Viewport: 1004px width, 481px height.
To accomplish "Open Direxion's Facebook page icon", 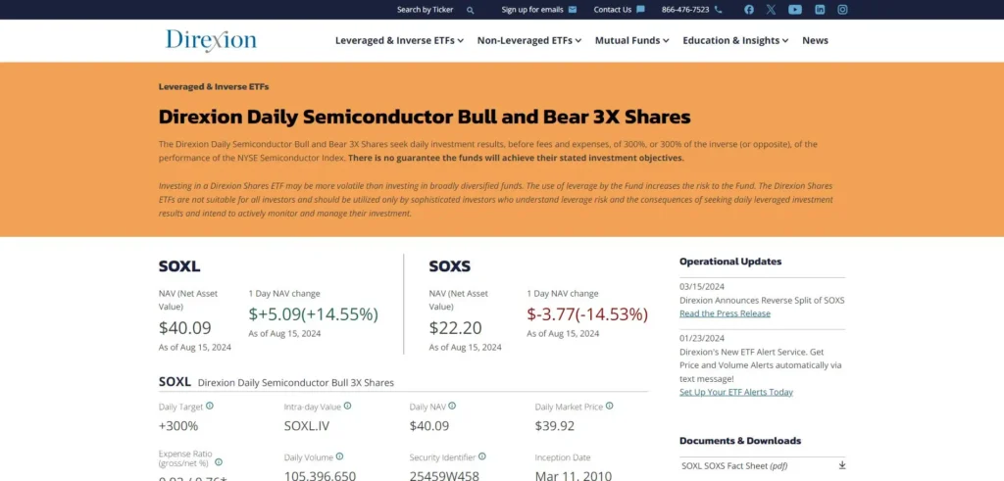I will click(749, 10).
